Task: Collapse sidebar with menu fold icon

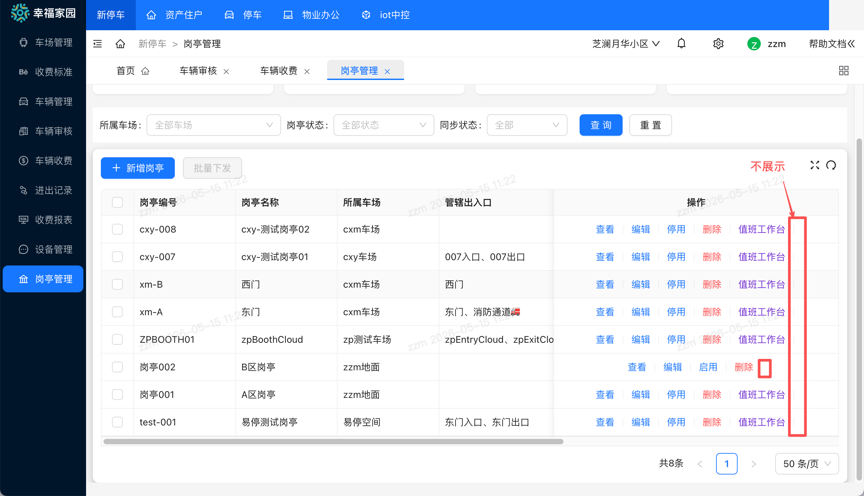Action: pos(97,44)
